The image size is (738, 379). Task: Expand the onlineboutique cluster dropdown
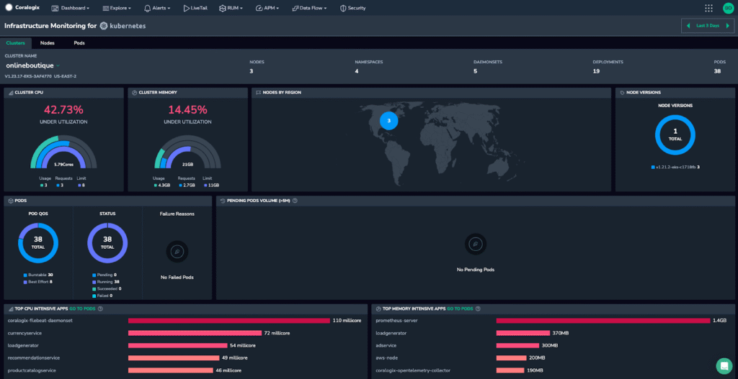[58, 65]
